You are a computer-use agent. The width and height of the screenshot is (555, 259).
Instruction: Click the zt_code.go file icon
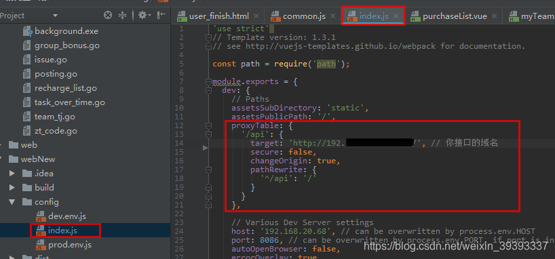pos(27,131)
